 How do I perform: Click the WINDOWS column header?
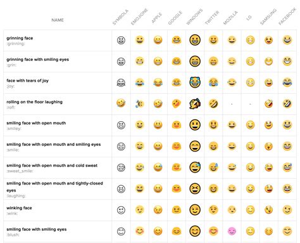(194, 16)
